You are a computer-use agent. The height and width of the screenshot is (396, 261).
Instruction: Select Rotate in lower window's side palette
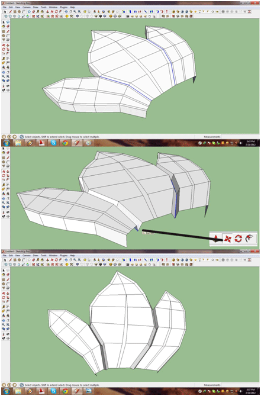[x=4, y=297]
